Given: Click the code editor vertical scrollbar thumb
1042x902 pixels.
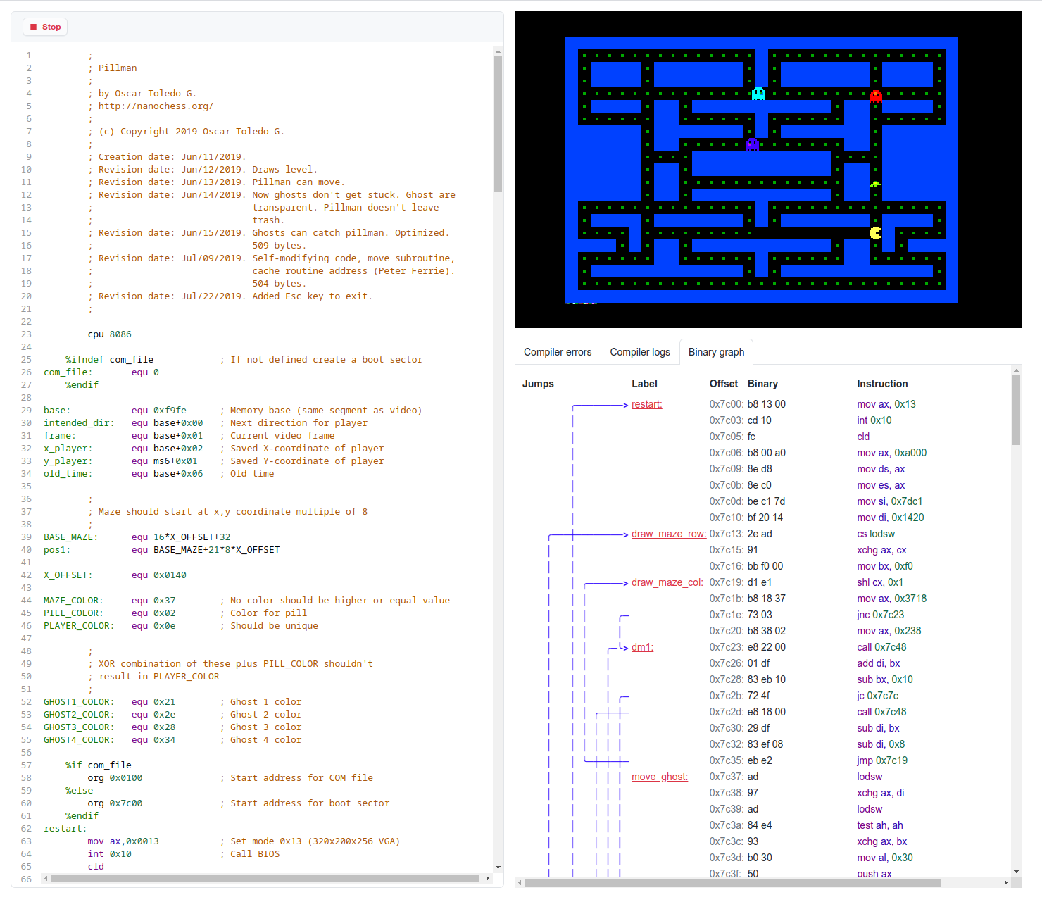Looking at the screenshot, I should 498,124.
